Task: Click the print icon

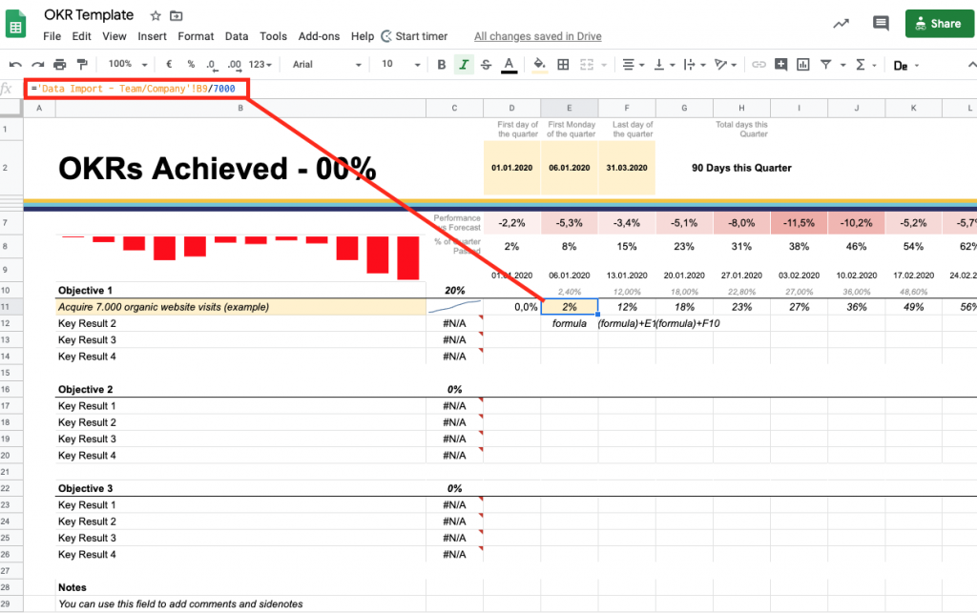Action: tap(60, 64)
